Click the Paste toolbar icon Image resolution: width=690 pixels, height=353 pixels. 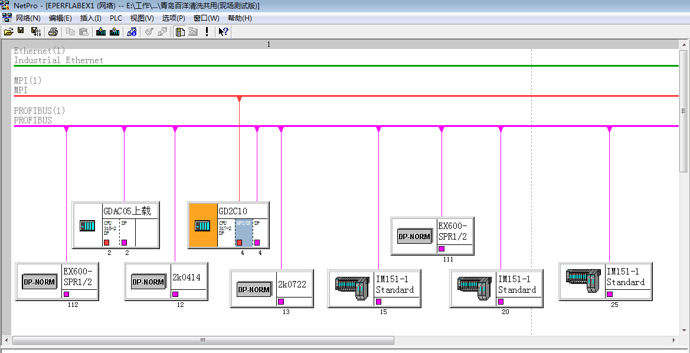pyautogui.click(x=84, y=32)
